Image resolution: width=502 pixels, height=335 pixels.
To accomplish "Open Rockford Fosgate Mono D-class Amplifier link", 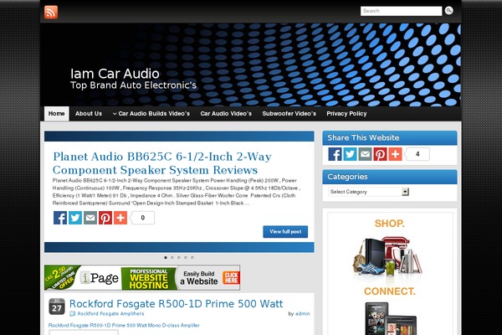I will tap(124, 325).
